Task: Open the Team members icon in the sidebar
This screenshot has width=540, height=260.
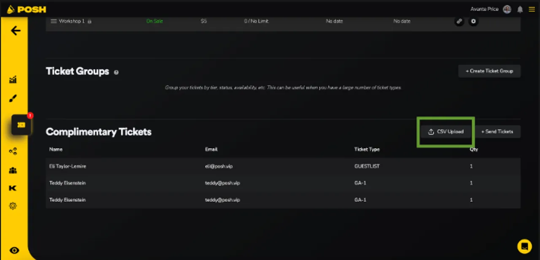Action: pyautogui.click(x=13, y=170)
